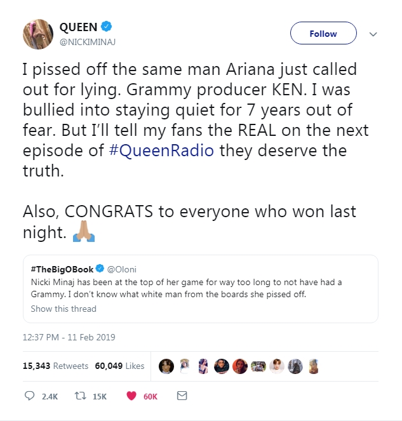Click the reply speech bubble icon
This screenshot has width=402, height=421.
click(x=30, y=396)
